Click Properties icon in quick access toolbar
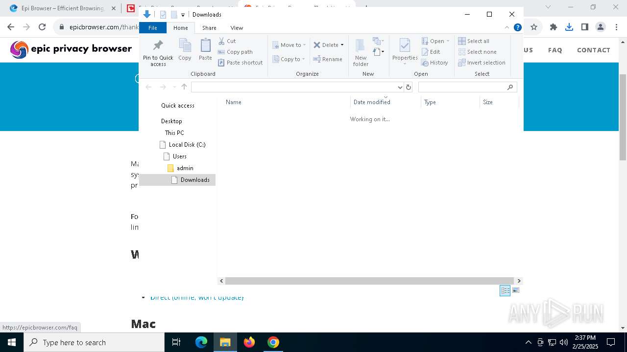Image resolution: width=627 pixels, height=352 pixels. [x=164, y=15]
